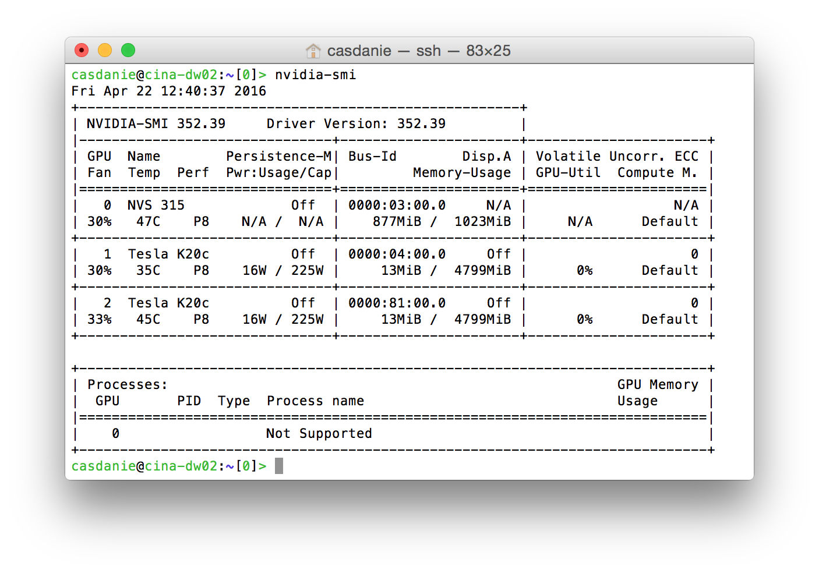Click the "Processes:" section label
Viewport: 819px width, 573px height.
(x=127, y=385)
